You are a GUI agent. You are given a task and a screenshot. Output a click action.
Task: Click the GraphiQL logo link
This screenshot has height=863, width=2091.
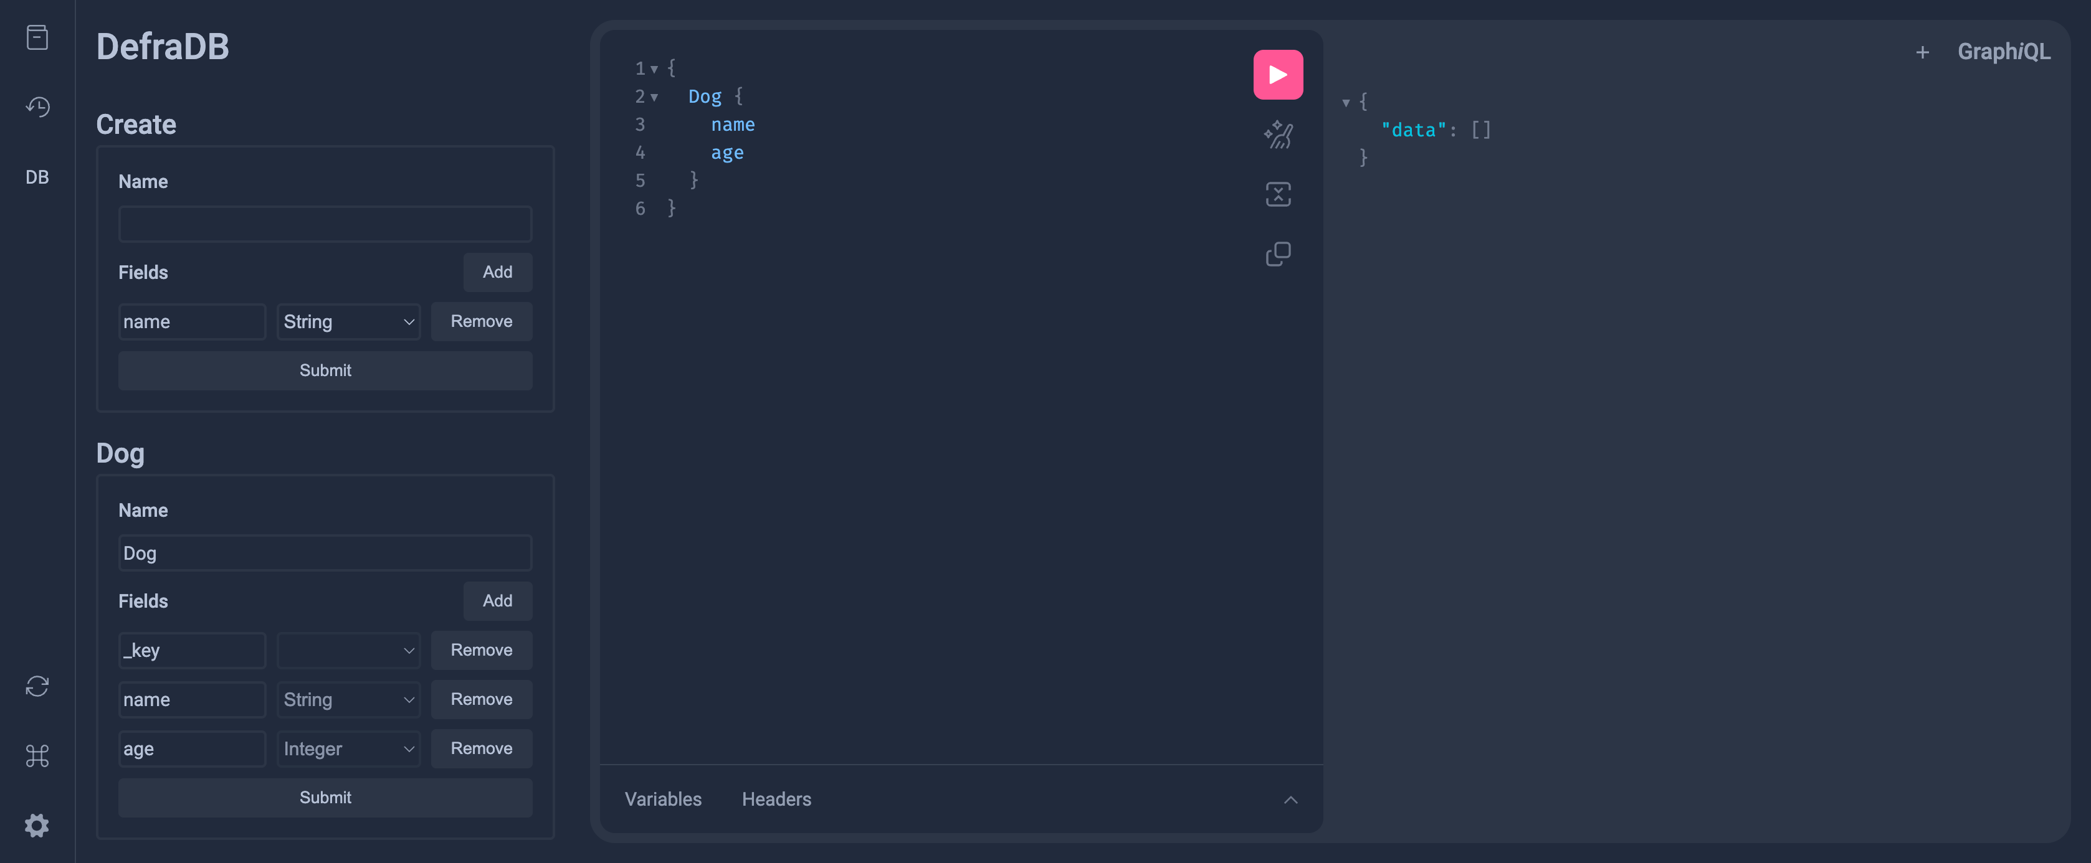point(2003,52)
